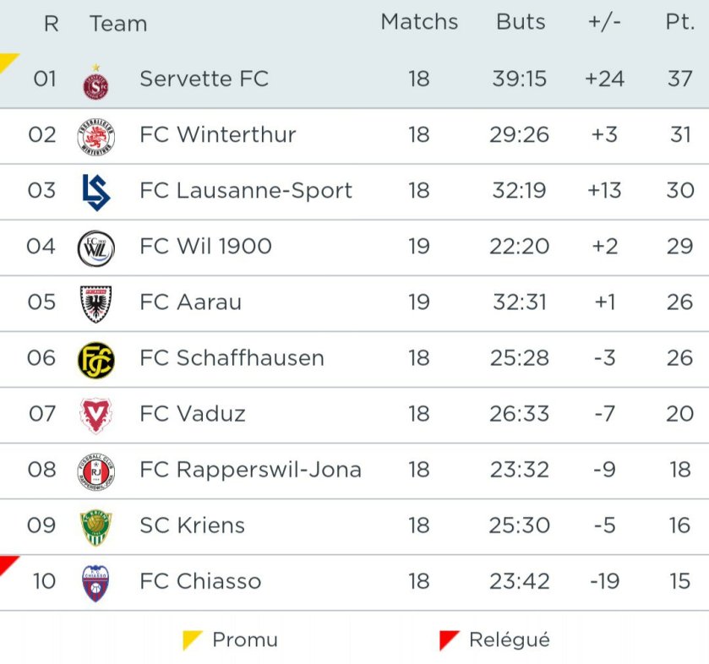
Task: Sort table by Matchs column header
Action: 419,22
